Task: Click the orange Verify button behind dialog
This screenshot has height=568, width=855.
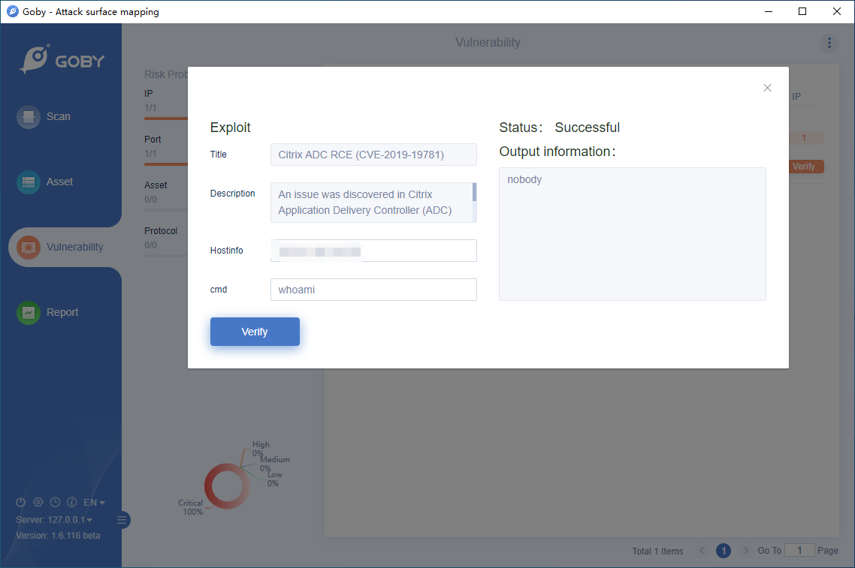Action: tap(806, 167)
